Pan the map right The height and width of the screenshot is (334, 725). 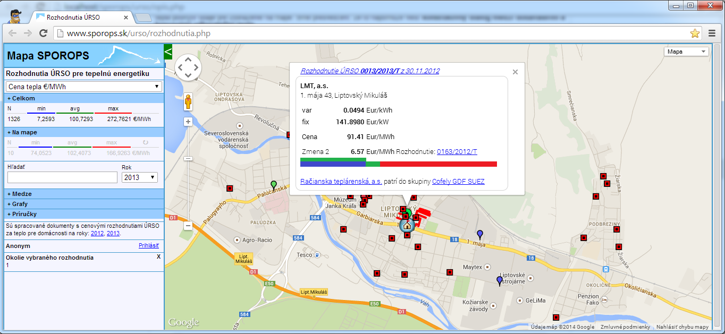point(196,67)
